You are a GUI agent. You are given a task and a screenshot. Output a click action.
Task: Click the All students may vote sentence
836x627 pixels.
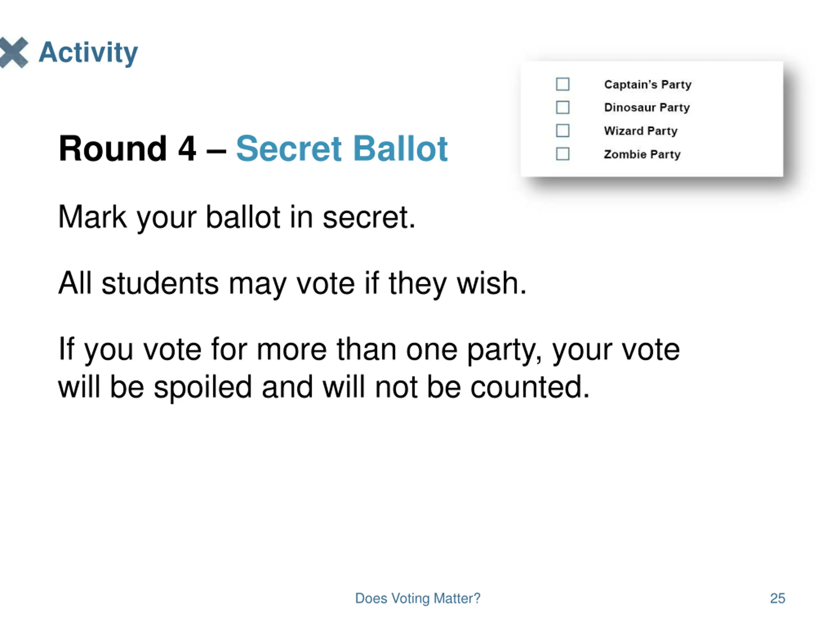tap(292, 284)
